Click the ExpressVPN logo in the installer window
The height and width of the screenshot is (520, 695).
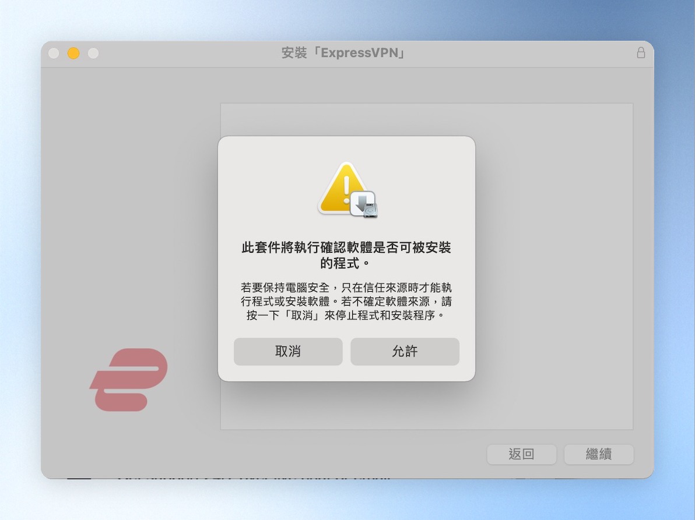(x=129, y=380)
